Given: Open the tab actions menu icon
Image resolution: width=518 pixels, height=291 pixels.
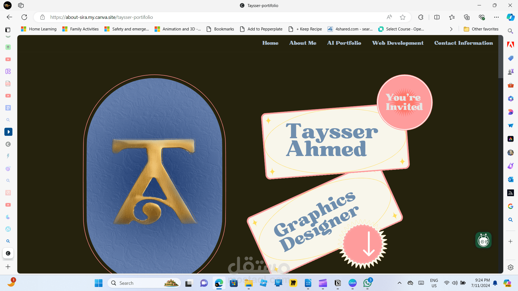Looking at the screenshot, I should coord(8,30).
